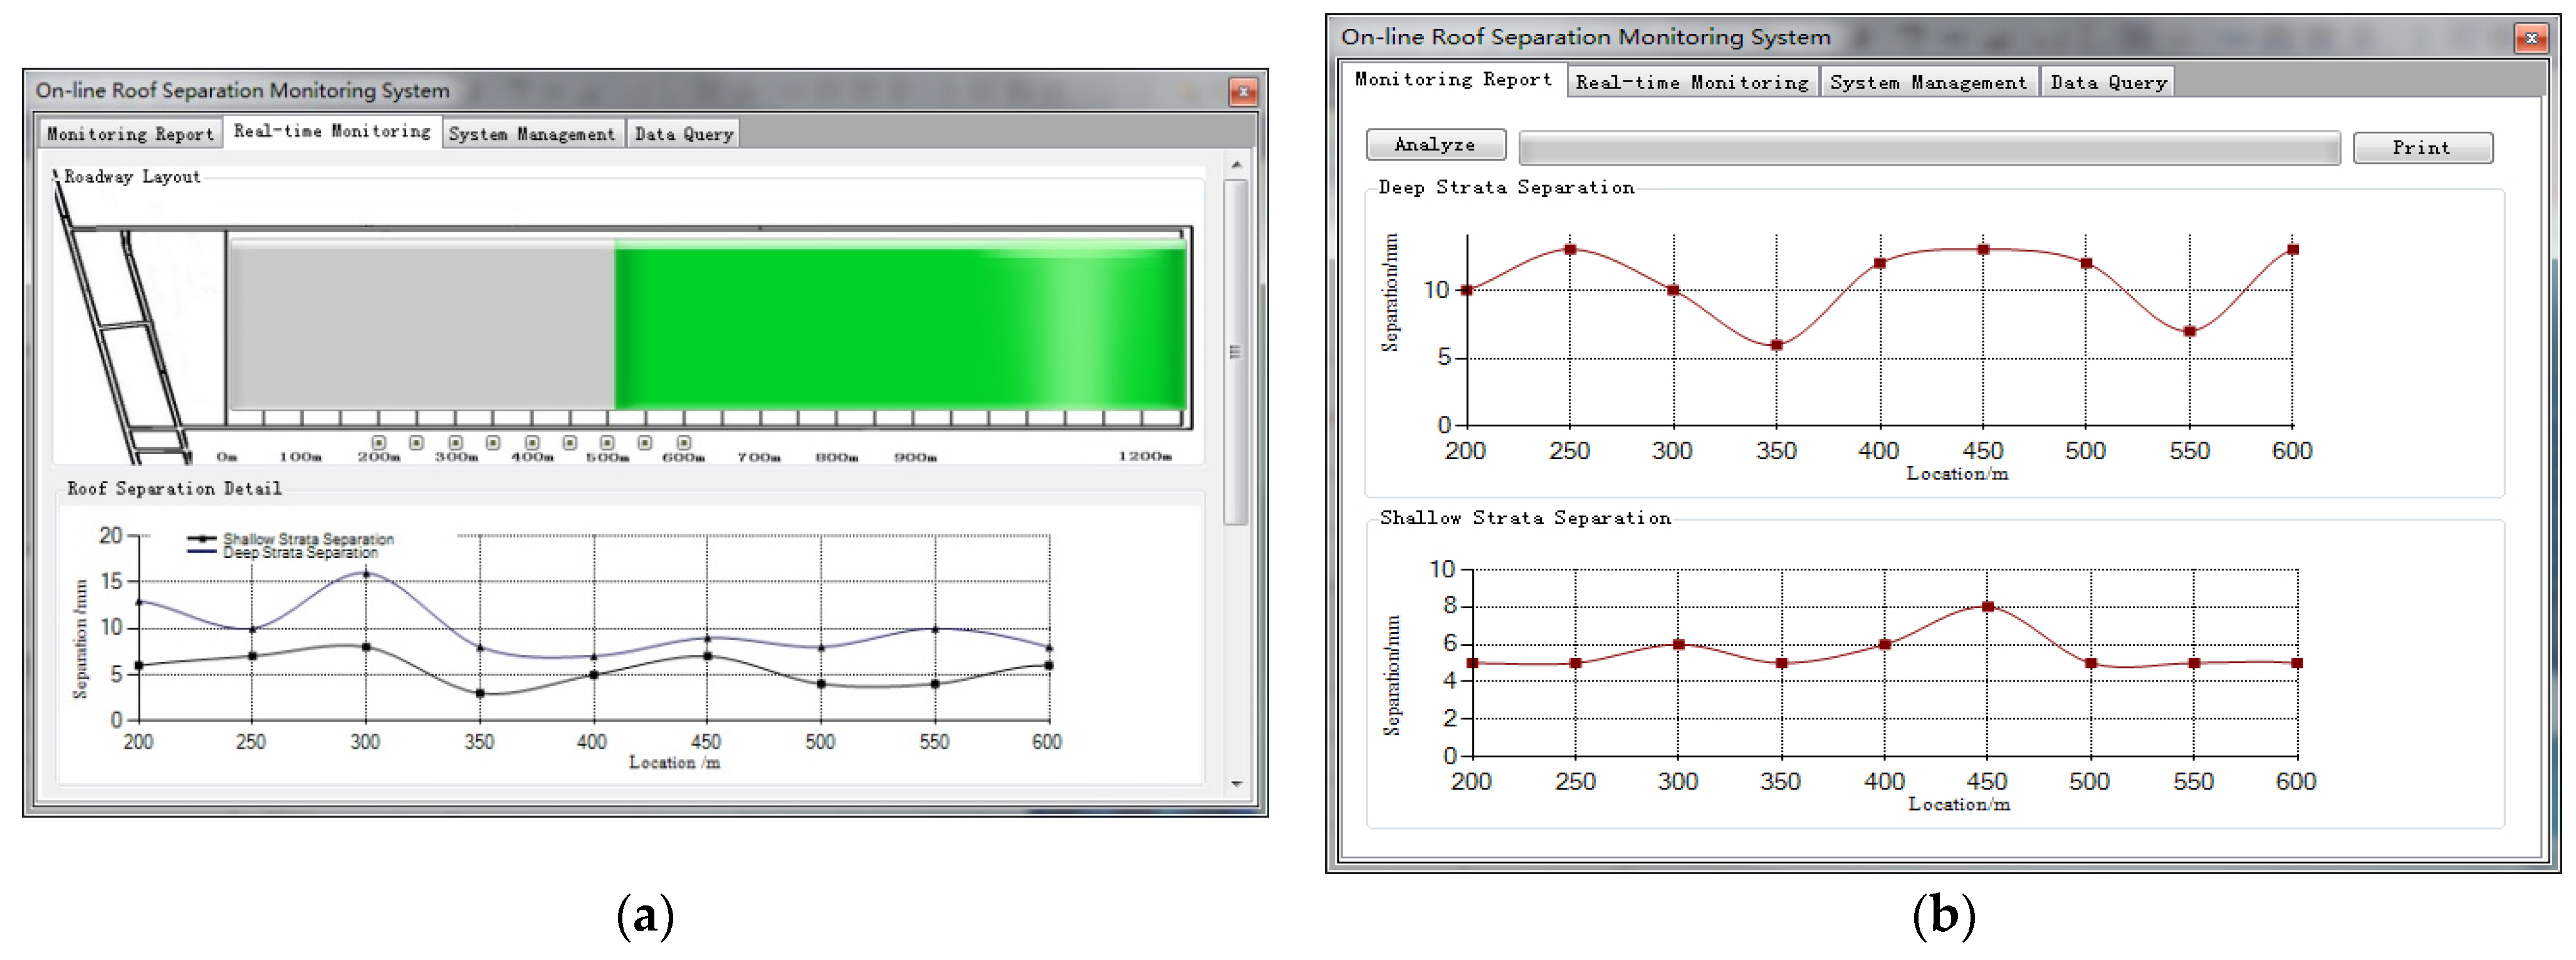The image size is (2576, 960).
Task: Open Data Query tab in the right window
Action: [x=2108, y=83]
